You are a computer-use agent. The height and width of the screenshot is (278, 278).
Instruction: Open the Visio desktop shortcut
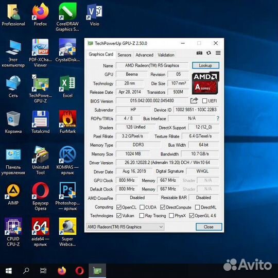[x=94, y=15]
